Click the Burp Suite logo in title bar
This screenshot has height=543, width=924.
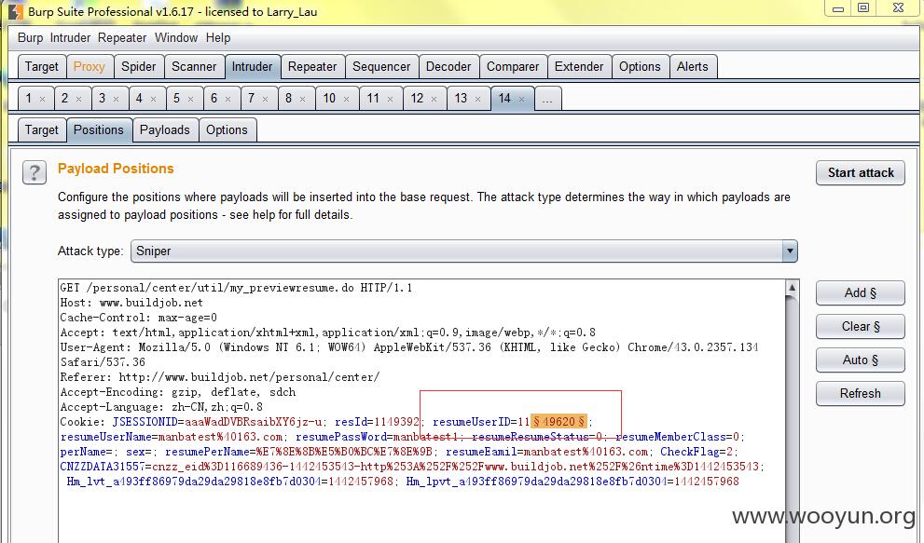(x=15, y=11)
